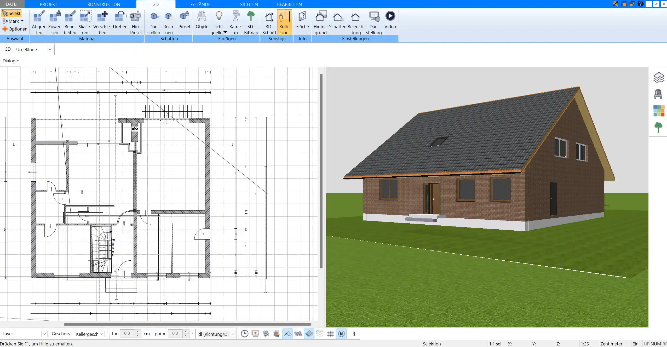Viewport: 667px width, 347px height.
Task: Open Schatten settings
Action: click(x=338, y=20)
